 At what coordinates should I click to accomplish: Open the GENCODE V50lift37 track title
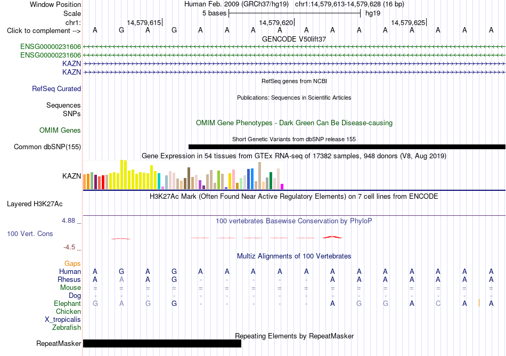294,39
